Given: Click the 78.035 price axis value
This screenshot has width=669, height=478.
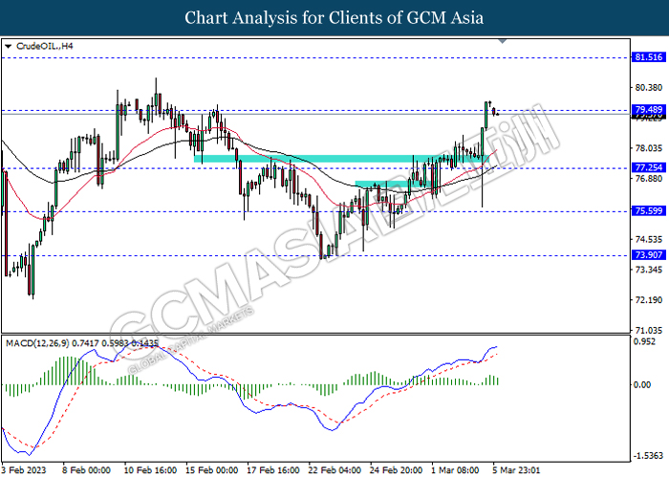Looking at the screenshot, I should (649, 148).
